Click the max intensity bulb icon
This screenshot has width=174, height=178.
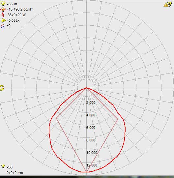pyautogui.click(x=3, y=10)
